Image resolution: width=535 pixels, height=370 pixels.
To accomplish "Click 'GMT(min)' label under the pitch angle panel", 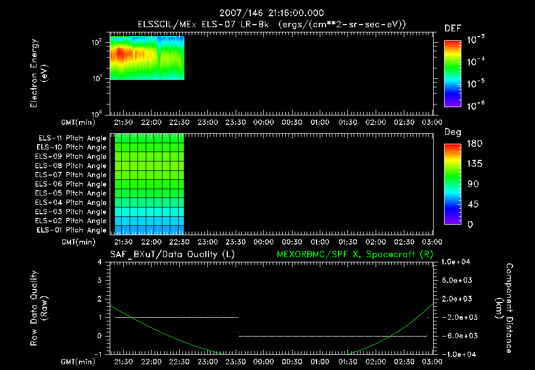I will (78, 242).
